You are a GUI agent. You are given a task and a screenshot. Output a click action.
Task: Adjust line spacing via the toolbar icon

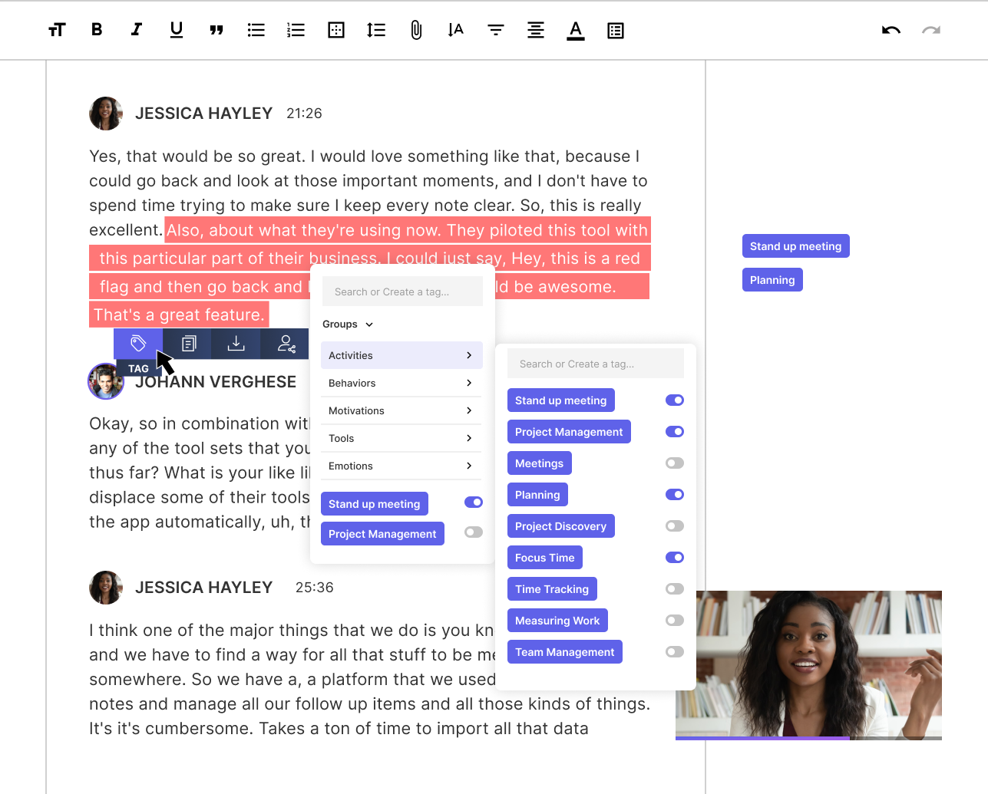(375, 30)
